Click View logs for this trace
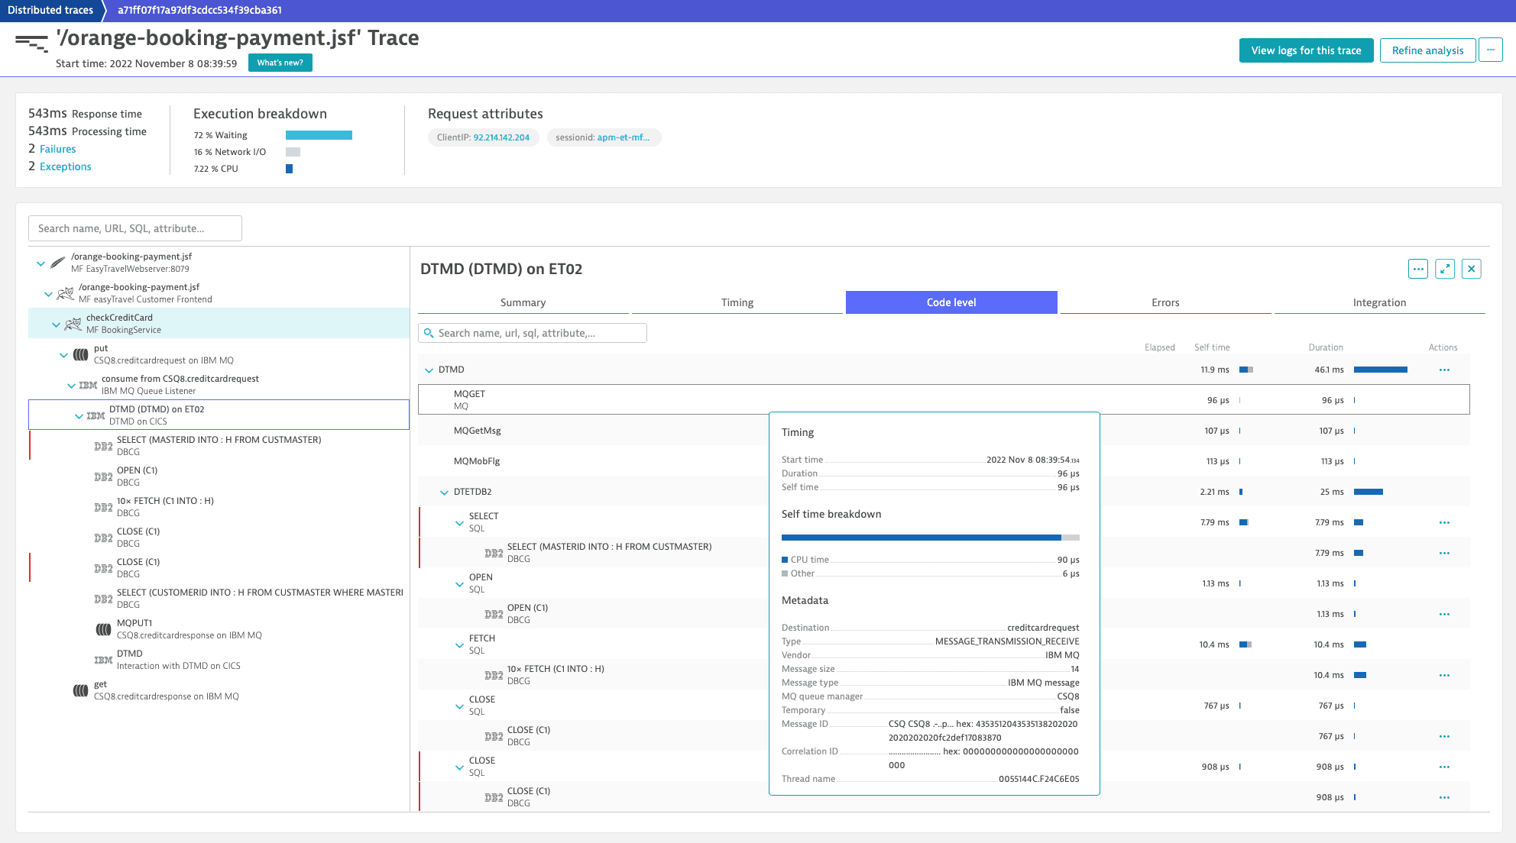 coord(1305,50)
